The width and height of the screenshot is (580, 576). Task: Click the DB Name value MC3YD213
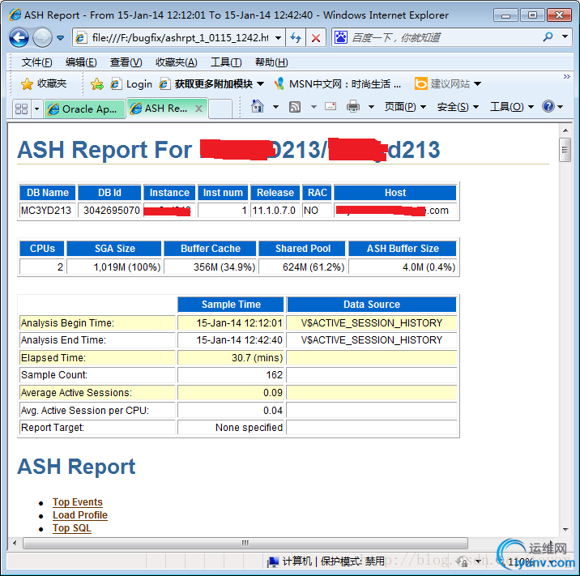click(x=46, y=210)
